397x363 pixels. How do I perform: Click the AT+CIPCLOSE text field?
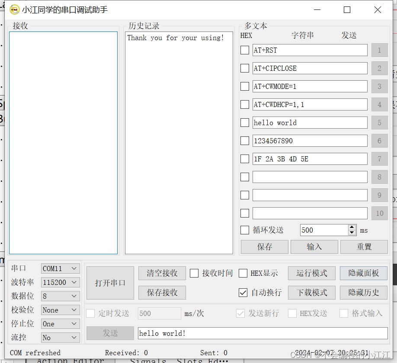310,68
